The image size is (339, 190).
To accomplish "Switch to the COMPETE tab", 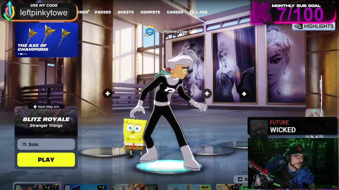I will (x=150, y=12).
